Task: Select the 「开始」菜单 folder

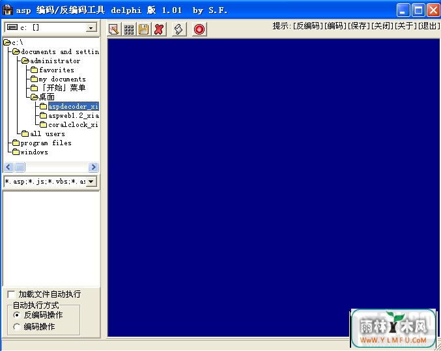Action: pos(58,88)
